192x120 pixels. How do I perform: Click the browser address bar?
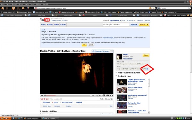click(x=93, y=8)
